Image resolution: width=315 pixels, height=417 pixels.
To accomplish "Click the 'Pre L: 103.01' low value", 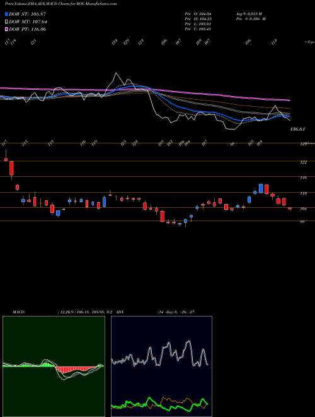I will pos(199,23).
